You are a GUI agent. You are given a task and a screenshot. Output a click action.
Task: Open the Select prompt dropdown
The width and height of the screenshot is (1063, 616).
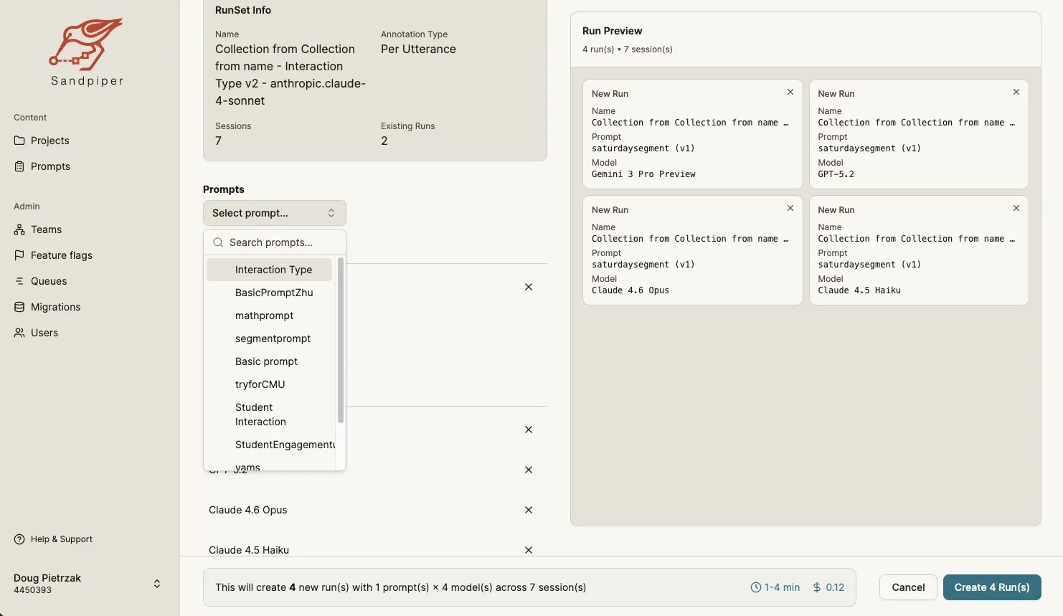[x=275, y=213]
